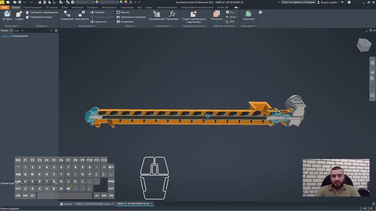Switch to Logic browser tab

pos(17,30)
